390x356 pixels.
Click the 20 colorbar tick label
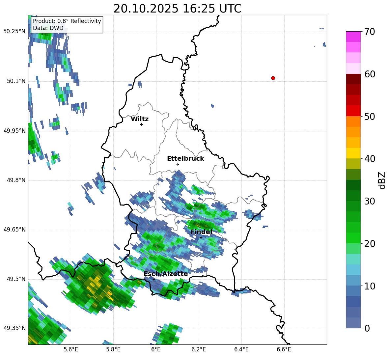click(x=370, y=244)
